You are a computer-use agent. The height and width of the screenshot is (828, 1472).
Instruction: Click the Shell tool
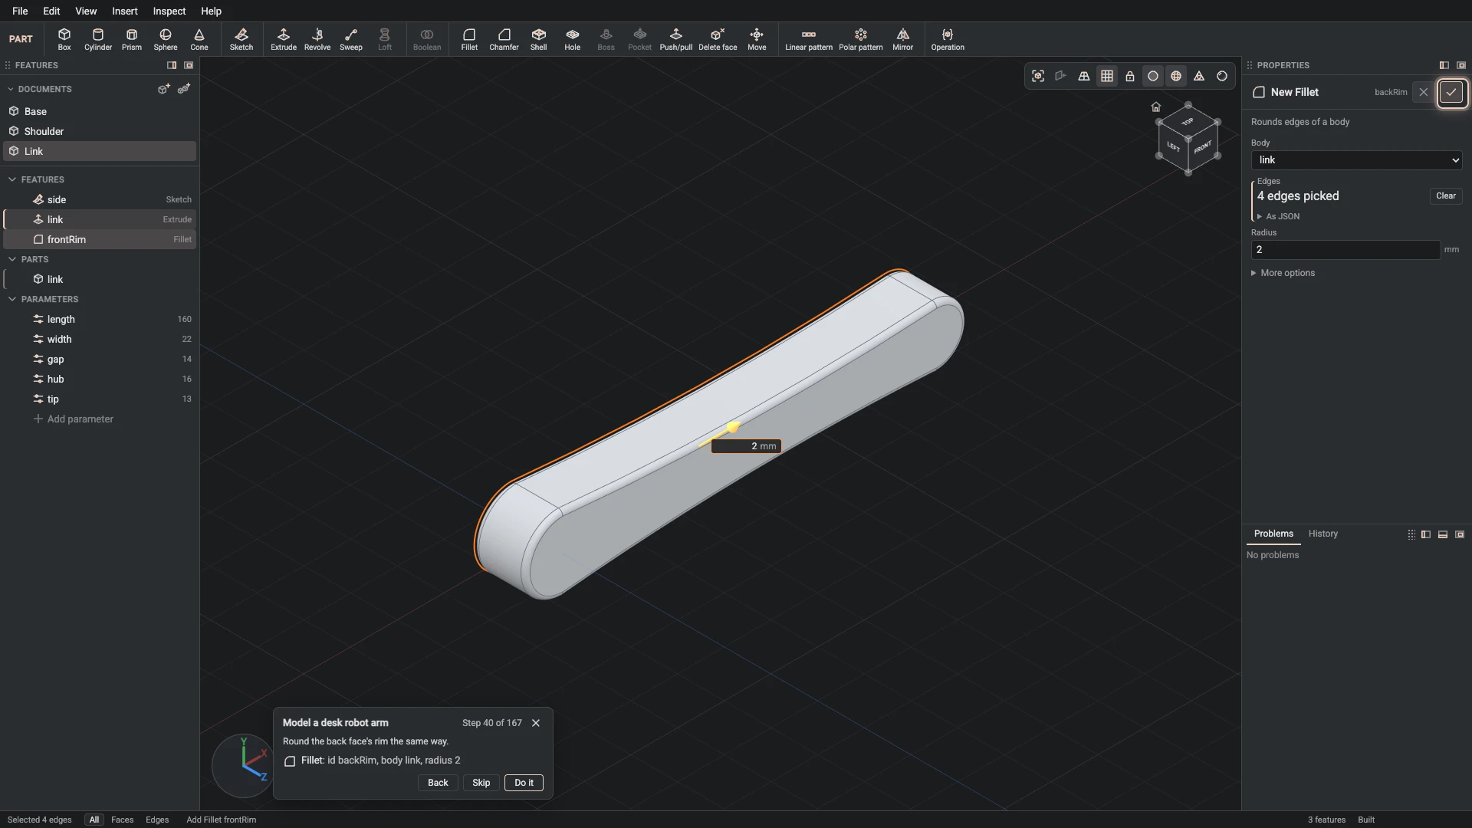pyautogui.click(x=539, y=39)
